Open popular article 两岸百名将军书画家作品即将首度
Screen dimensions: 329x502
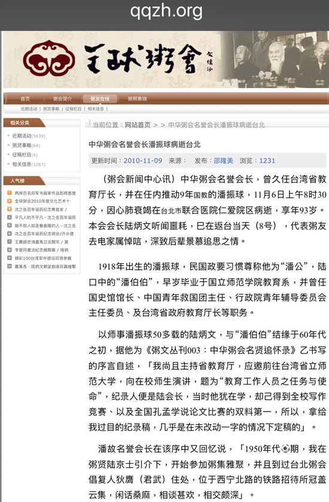click(45, 193)
